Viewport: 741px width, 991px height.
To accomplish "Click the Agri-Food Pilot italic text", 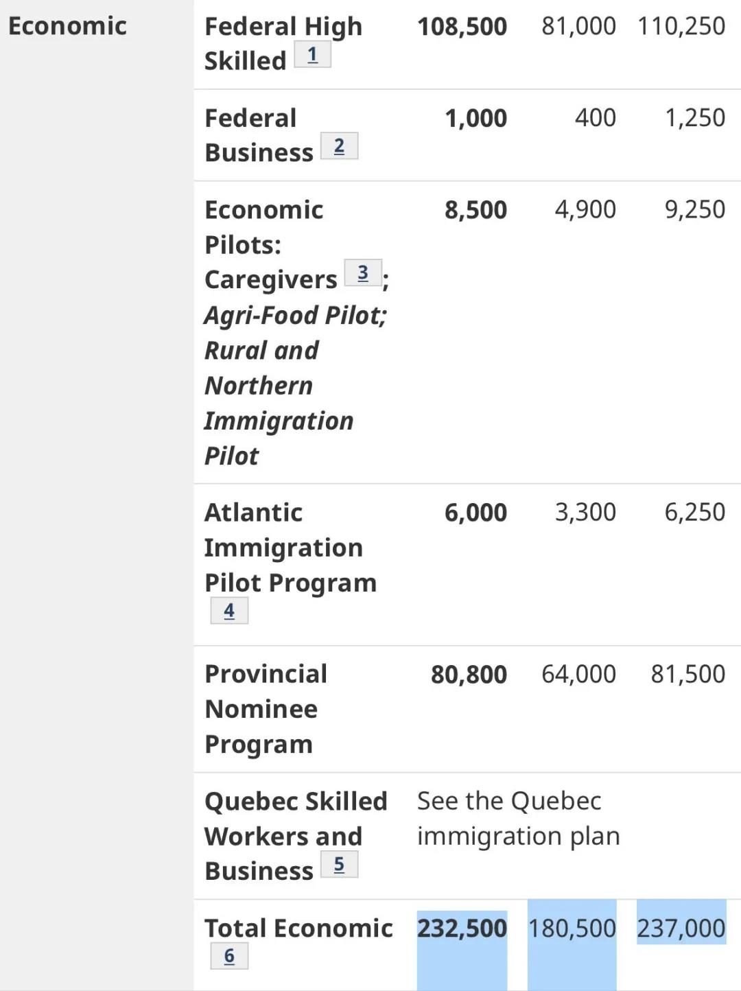I will coord(296,316).
